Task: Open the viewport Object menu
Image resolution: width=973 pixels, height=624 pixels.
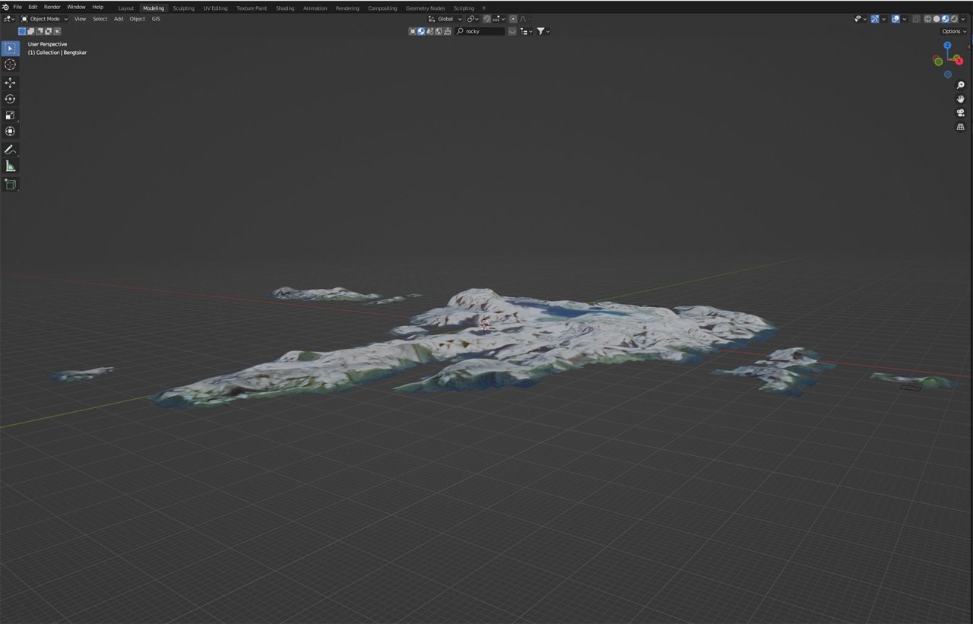Action: click(x=138, y=19)
